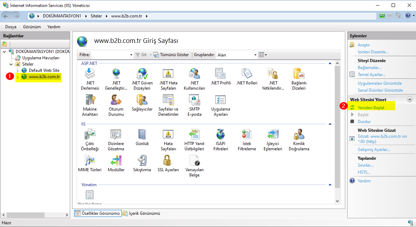The image size is (416, 227).
Task: Restart site with Yeniden Başlat
Action: (x=371, y=108)
